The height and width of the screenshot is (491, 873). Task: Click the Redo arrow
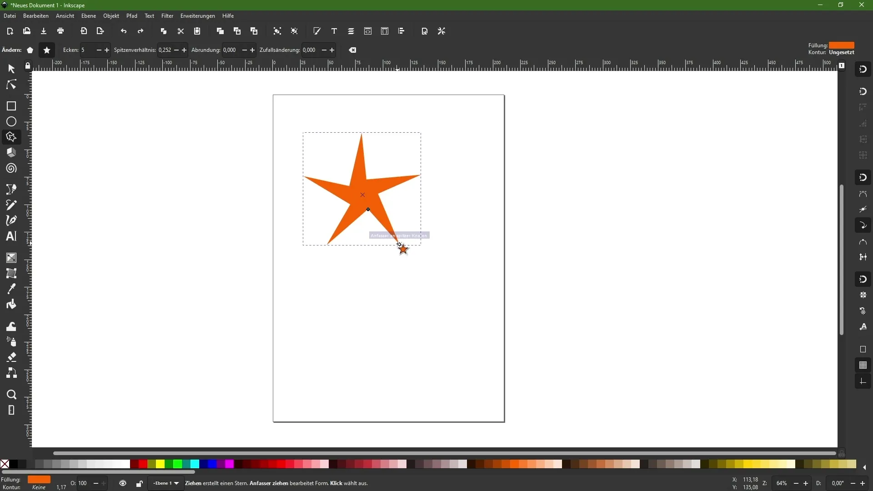[x=141, y=31]
